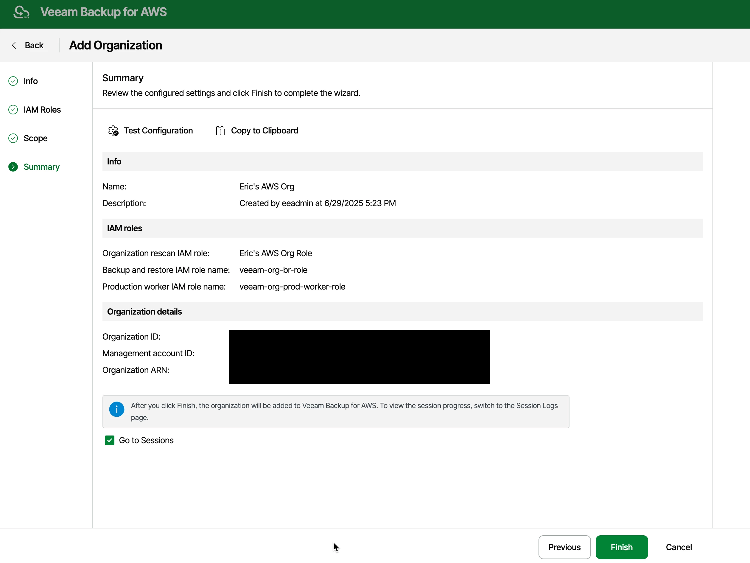
Task: Click the Management account ID label
Action: point(148,353)
